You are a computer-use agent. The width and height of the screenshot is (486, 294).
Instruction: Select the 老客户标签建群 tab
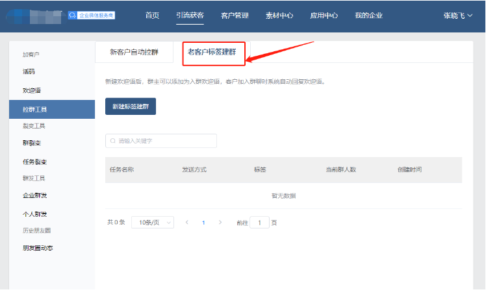click(212, 52)
